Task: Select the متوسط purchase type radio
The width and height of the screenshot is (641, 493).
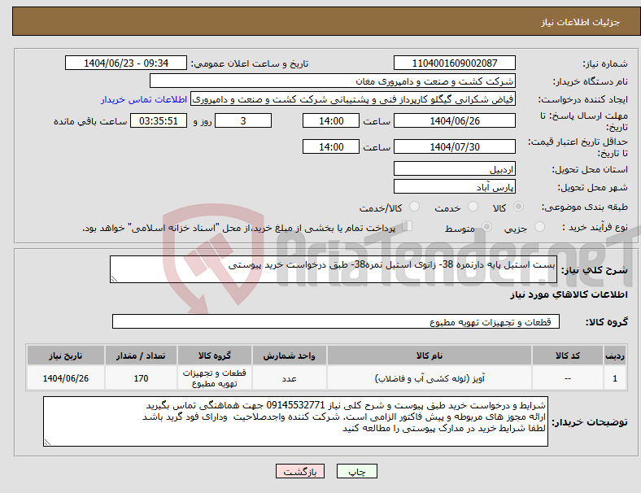Action: (486, 227)
